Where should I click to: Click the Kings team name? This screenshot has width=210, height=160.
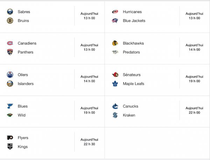pos(23,147)
